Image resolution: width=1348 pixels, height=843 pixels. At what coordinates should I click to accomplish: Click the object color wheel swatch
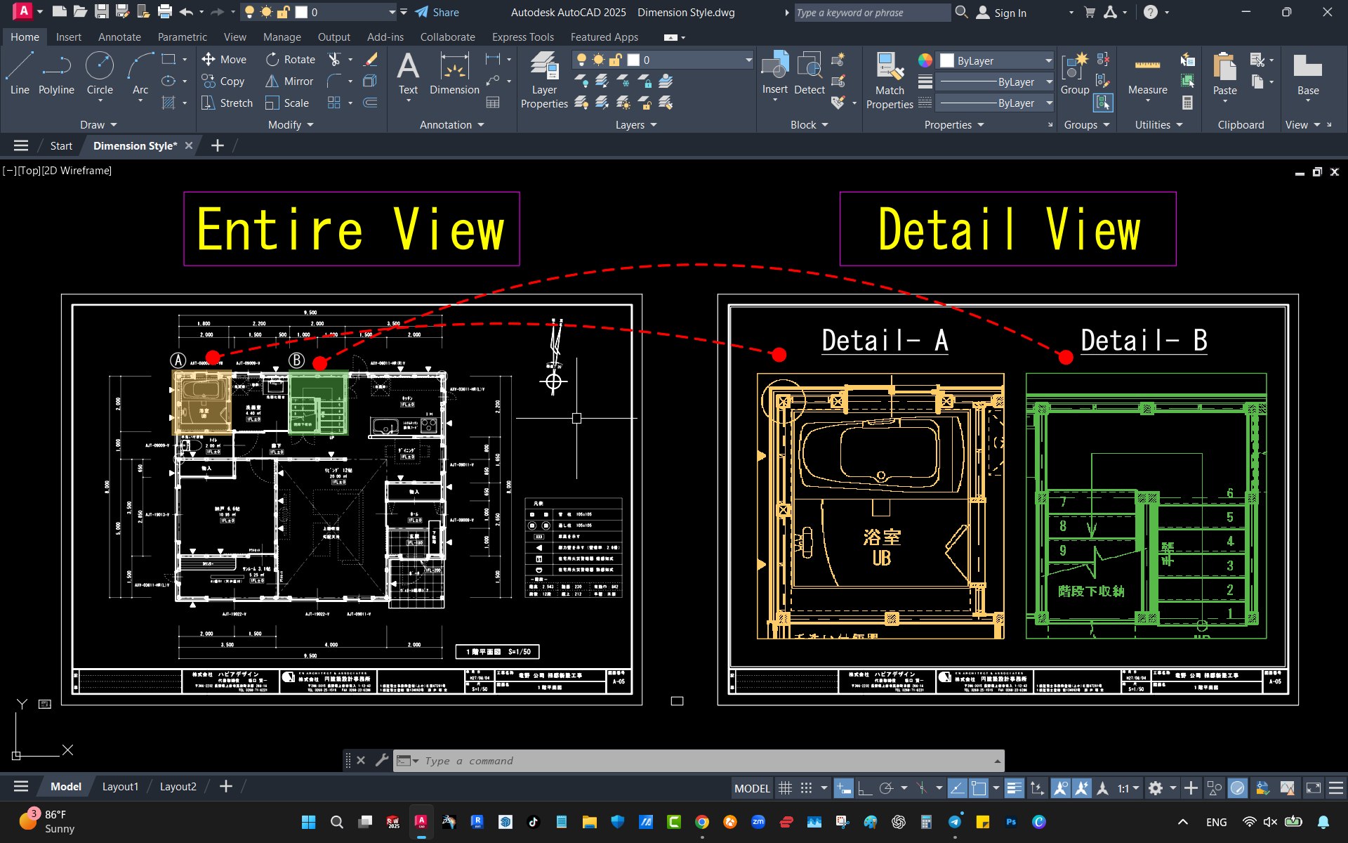[925, 60]
